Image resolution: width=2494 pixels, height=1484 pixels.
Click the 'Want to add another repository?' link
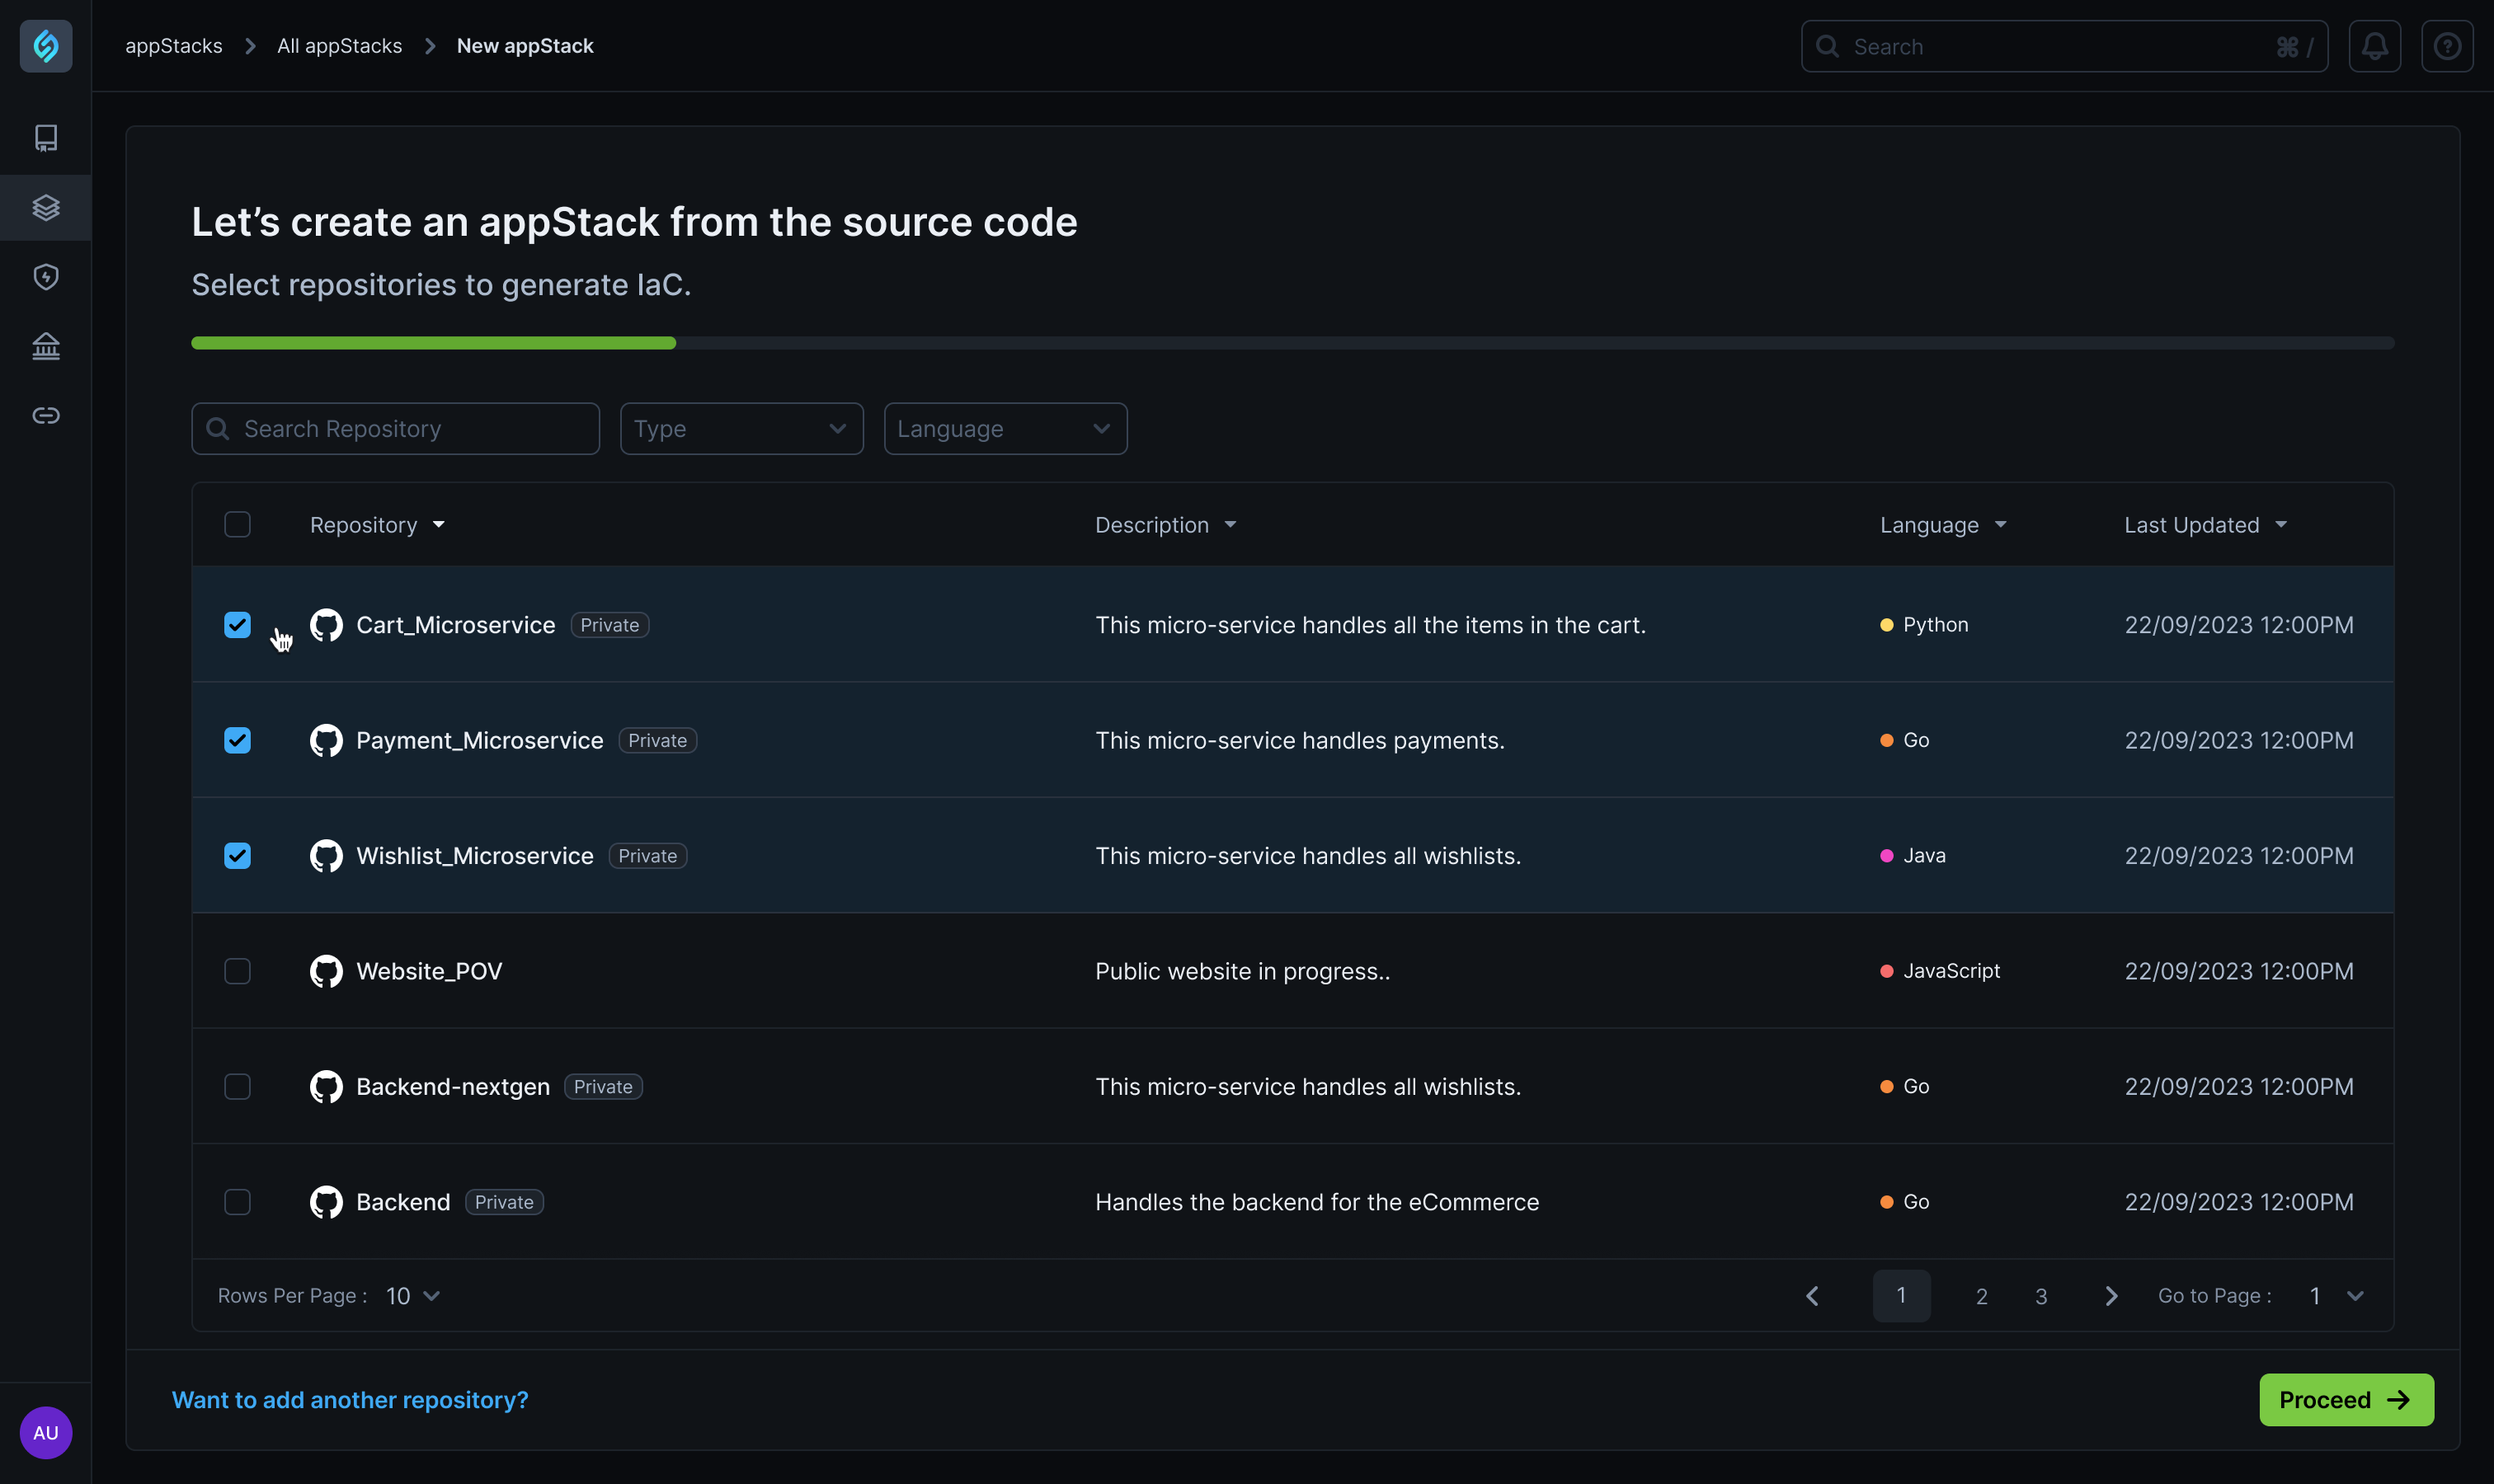click(351, 1400)
